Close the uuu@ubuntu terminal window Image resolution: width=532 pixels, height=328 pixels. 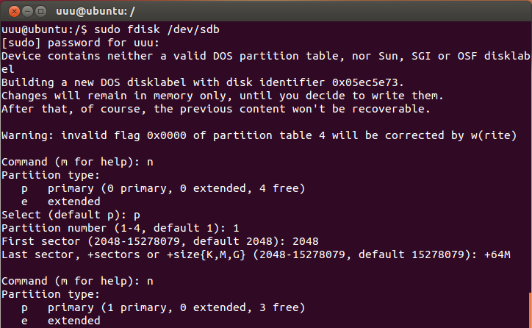(14, 12)
